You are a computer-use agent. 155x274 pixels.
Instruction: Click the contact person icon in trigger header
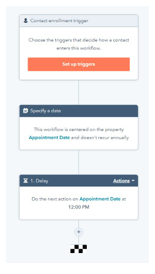click(x=25, y=21)
